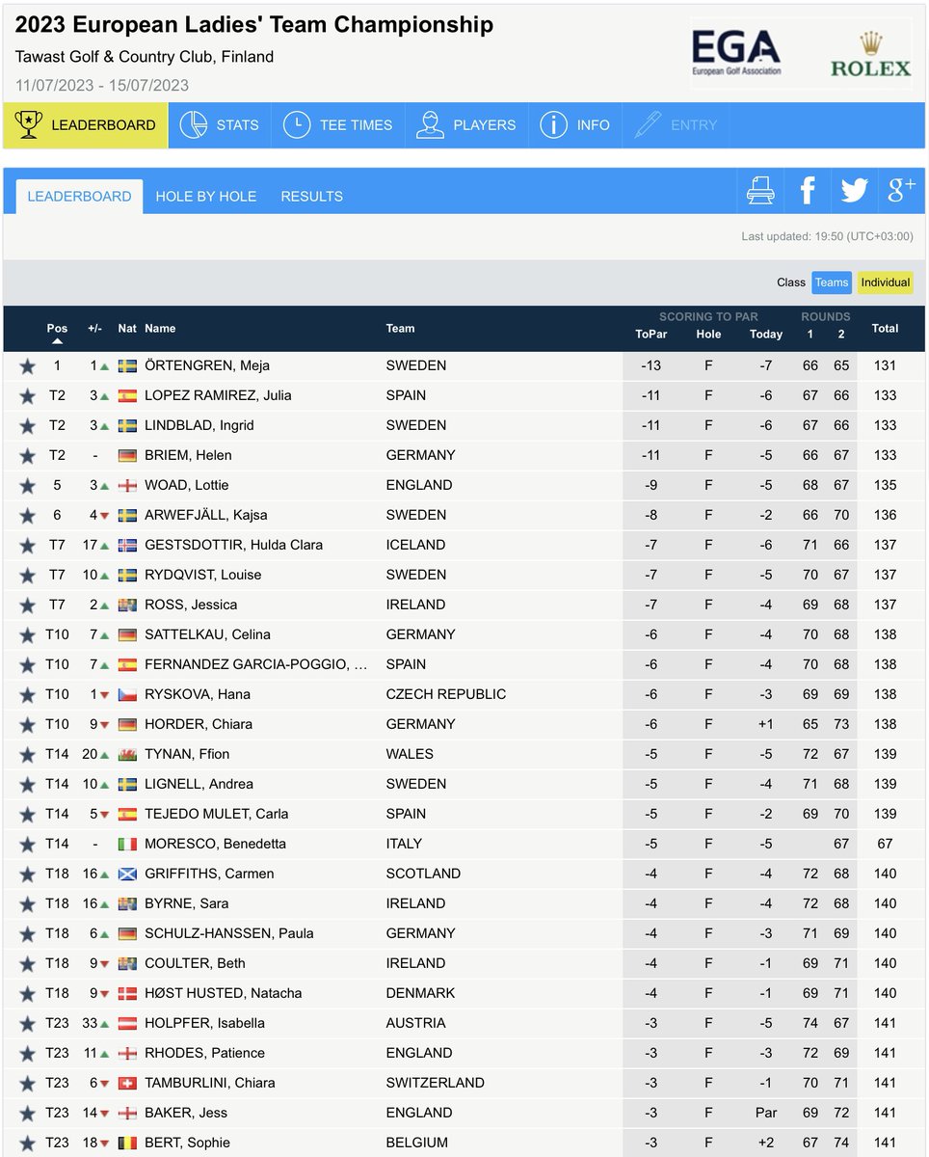Open the Tee Times section
929x1157 pixels.
click(338, 125)
